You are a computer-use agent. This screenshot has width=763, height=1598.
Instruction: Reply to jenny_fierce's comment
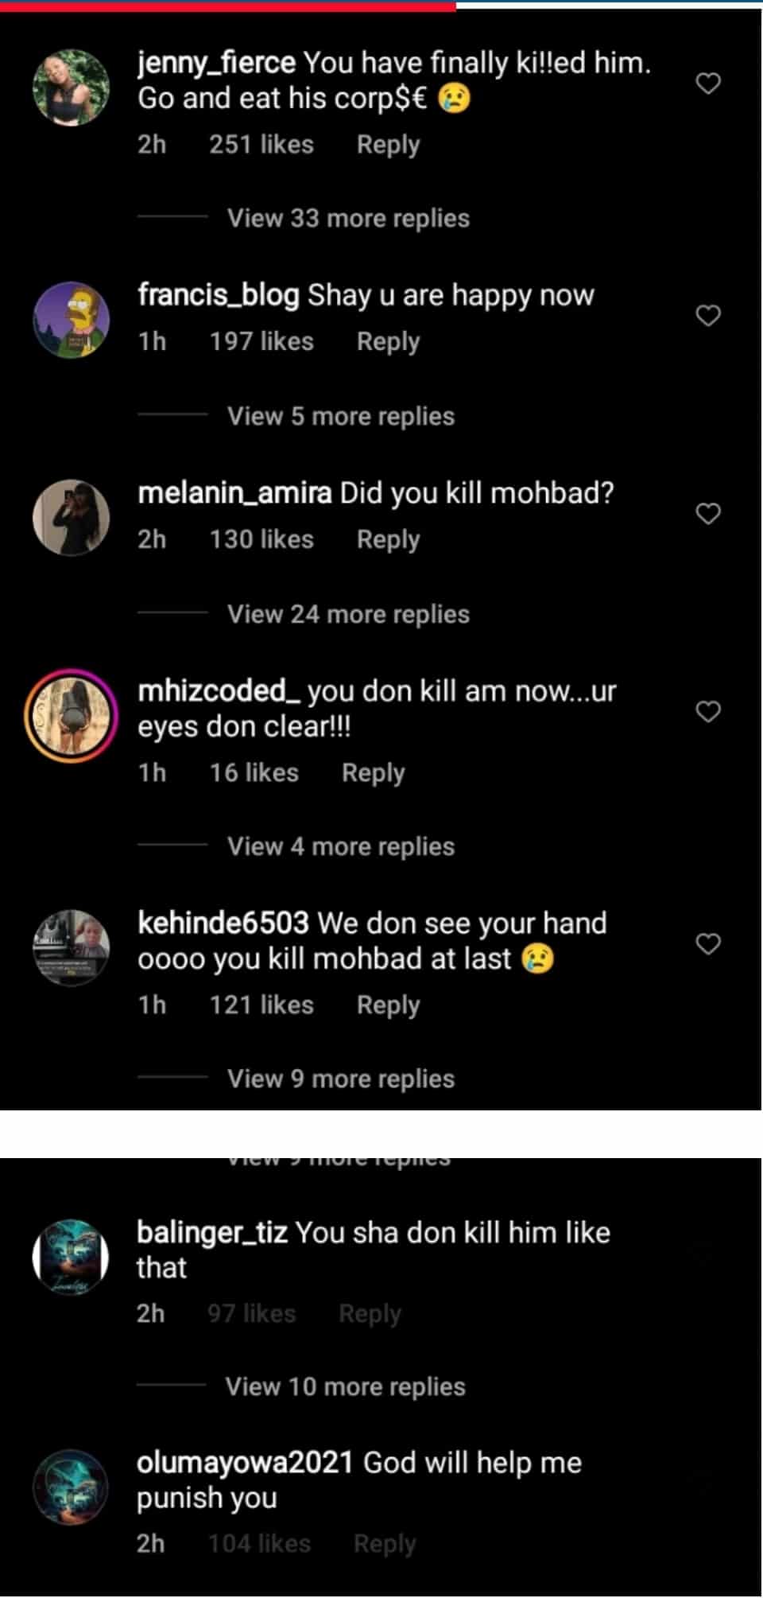click(x=388, y=145)
